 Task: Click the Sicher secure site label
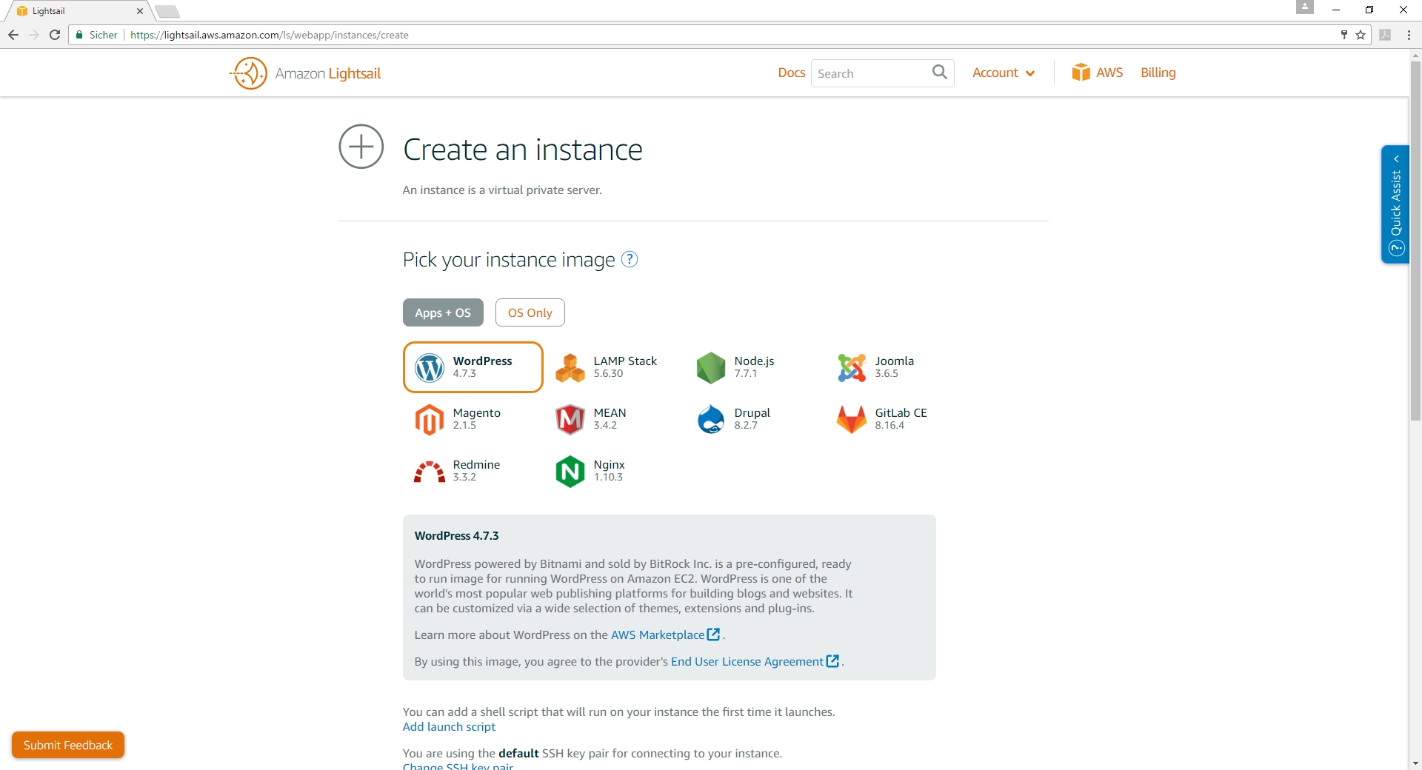point(103,35)
